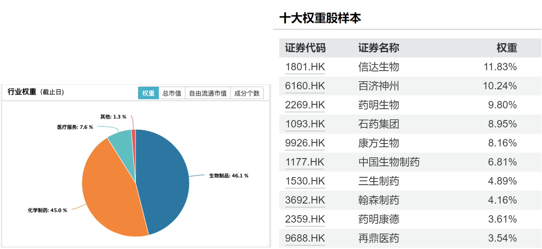Select the name 百济神州

point(379,86)
